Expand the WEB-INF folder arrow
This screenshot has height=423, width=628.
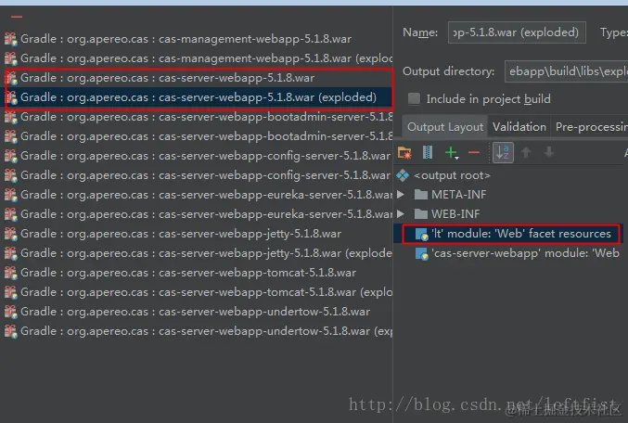tap(400, 214)
